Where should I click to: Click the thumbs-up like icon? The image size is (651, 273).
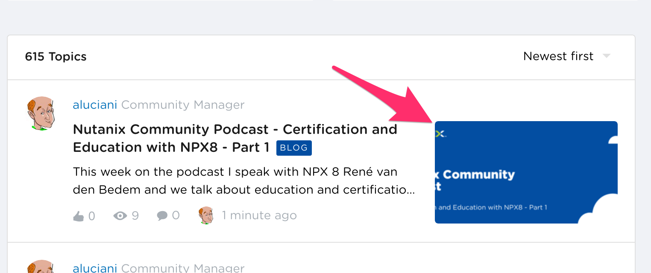tap(79, 216)
